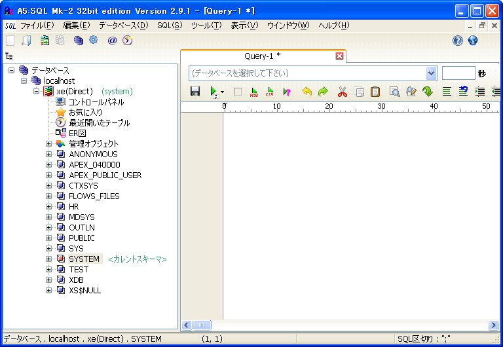Click the increase indent icon

click(480, 92)
